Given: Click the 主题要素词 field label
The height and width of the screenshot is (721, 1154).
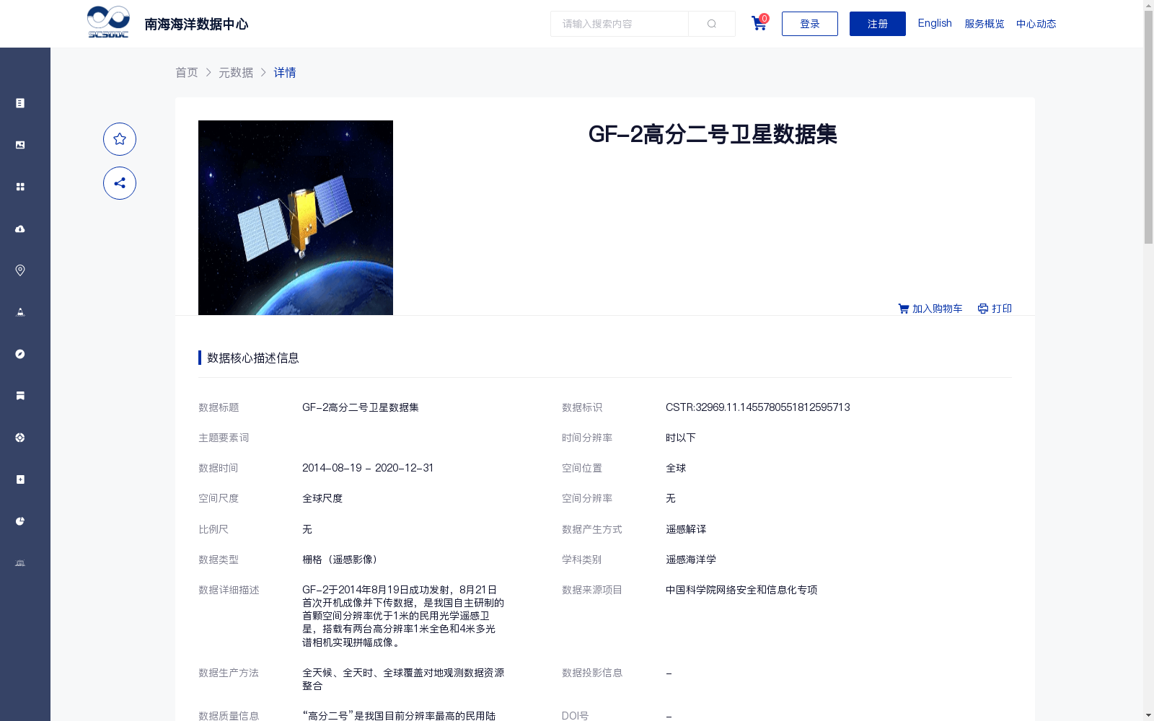Looking at the screenshot, I should click(224, 438).
